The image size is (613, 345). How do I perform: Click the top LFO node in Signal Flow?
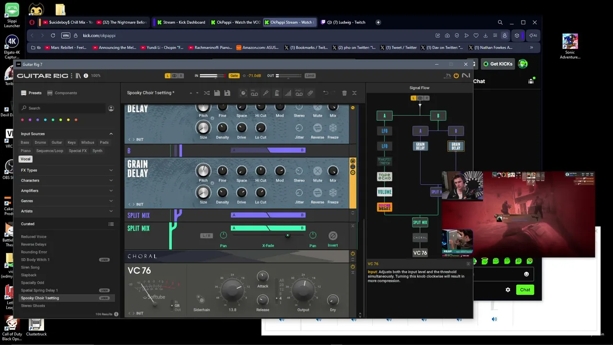385,131
